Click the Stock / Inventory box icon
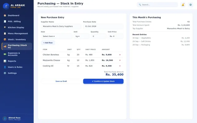Image resolution: width=197 pixels, height=123 pixels. click(x=5, y=39)
